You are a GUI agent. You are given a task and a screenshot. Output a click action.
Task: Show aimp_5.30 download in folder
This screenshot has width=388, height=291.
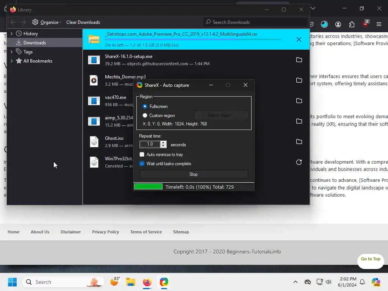pos(299,121)
